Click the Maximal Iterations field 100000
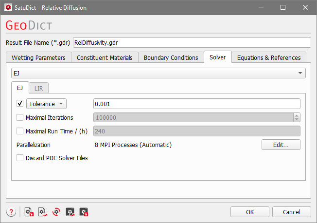This screenshot has width=317, height=223. point(194,117)
